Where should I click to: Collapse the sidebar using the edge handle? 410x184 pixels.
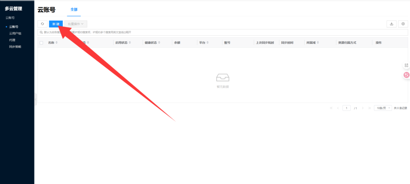click(36, 99)
